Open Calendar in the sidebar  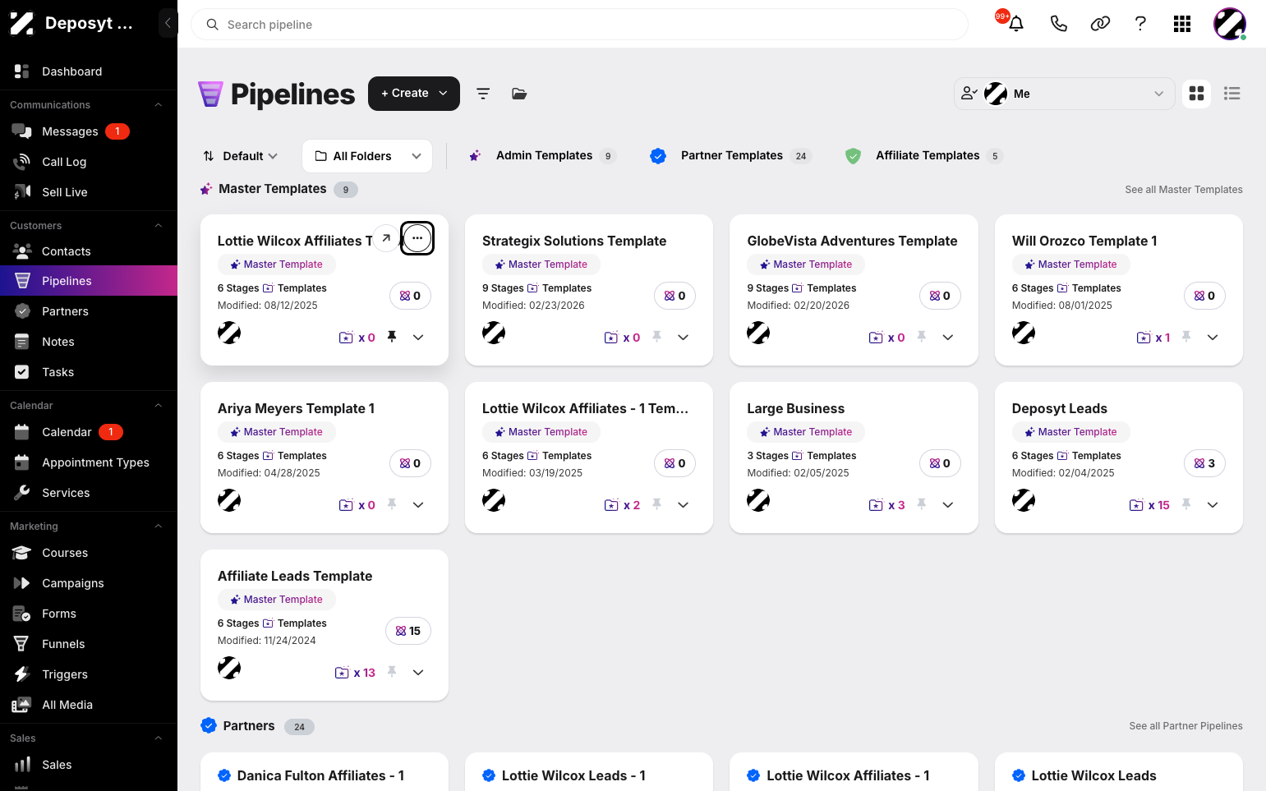89,432
